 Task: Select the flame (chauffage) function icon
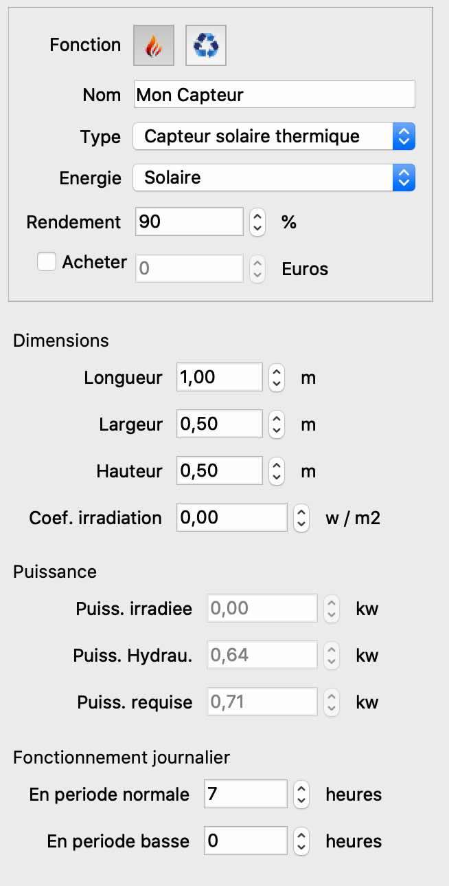pos(153,45)
